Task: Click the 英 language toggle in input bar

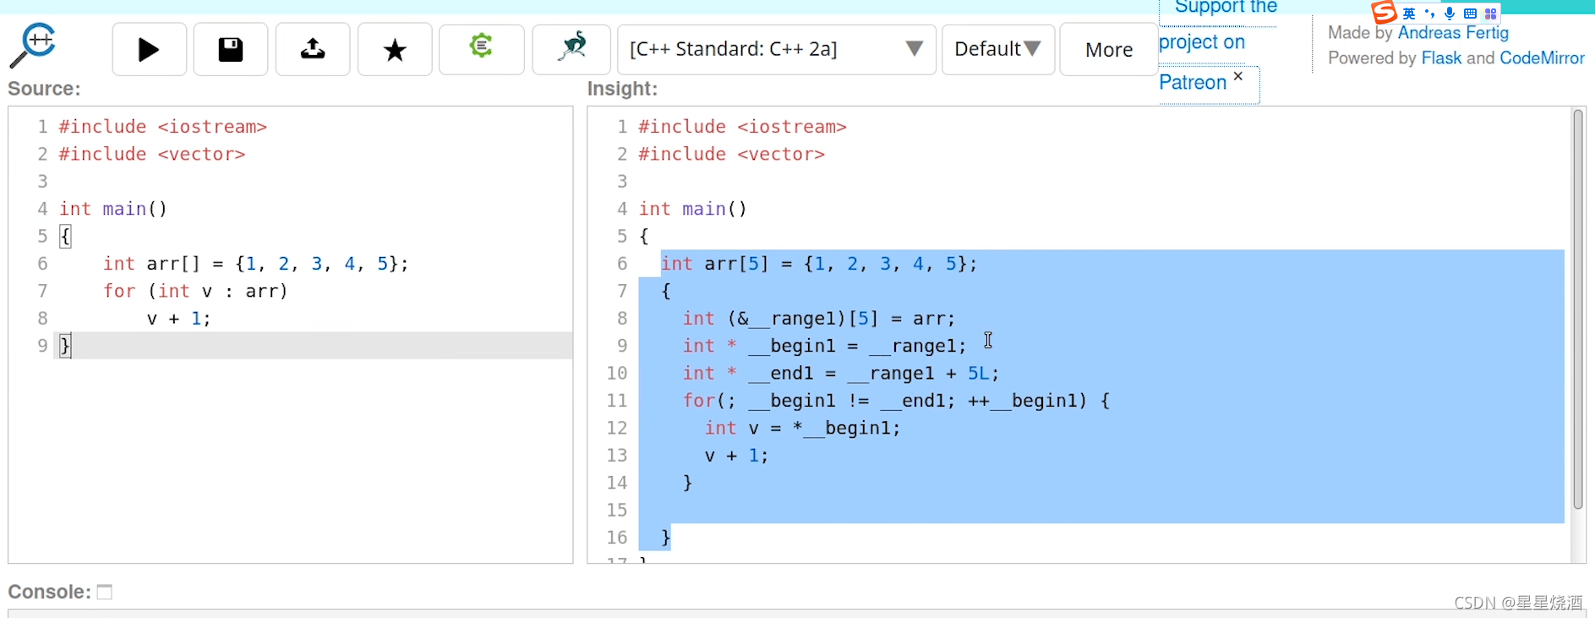Action: click(1408, 14)
